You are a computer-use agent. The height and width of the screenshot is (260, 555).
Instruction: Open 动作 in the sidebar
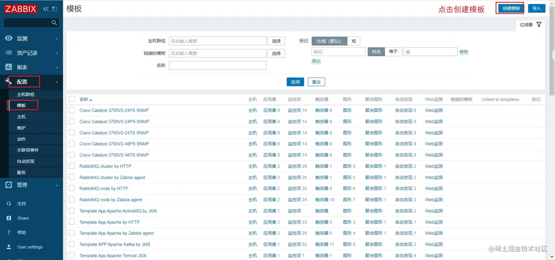pos(21,139)
